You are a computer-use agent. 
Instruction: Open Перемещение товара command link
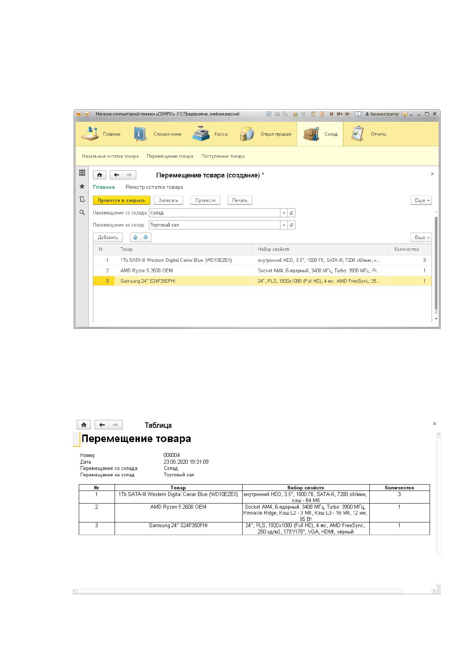point(170,156)
